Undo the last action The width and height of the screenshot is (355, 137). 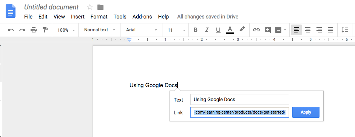(x=11, y=30)
